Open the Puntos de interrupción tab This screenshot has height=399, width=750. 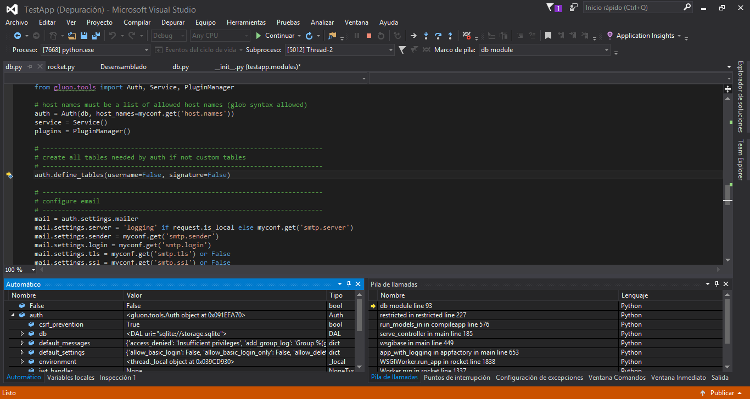point(457,378)
